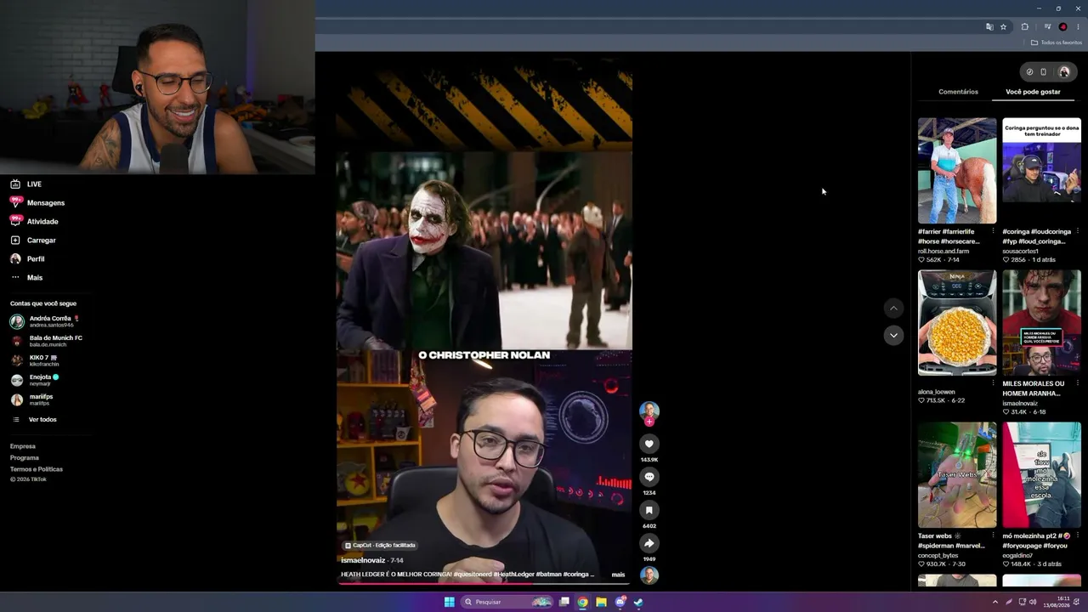1088x612 pixels.
Task: Open Todos os favoritos bookmarks folder
Action: pos(1057,42)
